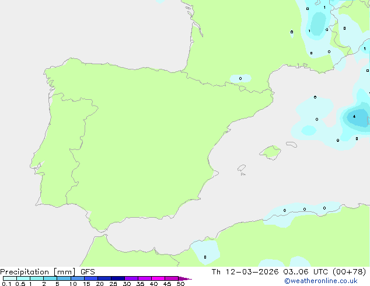The width and height of the screenshot is (370, 286).
Task: Click the over-50 mm legend arrow tip
Action: click(x=186, y=279)
